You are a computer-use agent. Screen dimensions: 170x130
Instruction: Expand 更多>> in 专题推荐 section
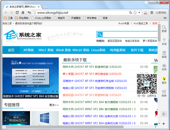click(x=54, y=105)
